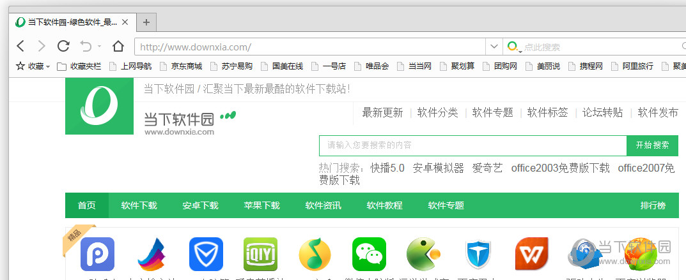Open the 软件发布 header link
This screenshot has height=280, width=686.
click(x=658, y=112)
